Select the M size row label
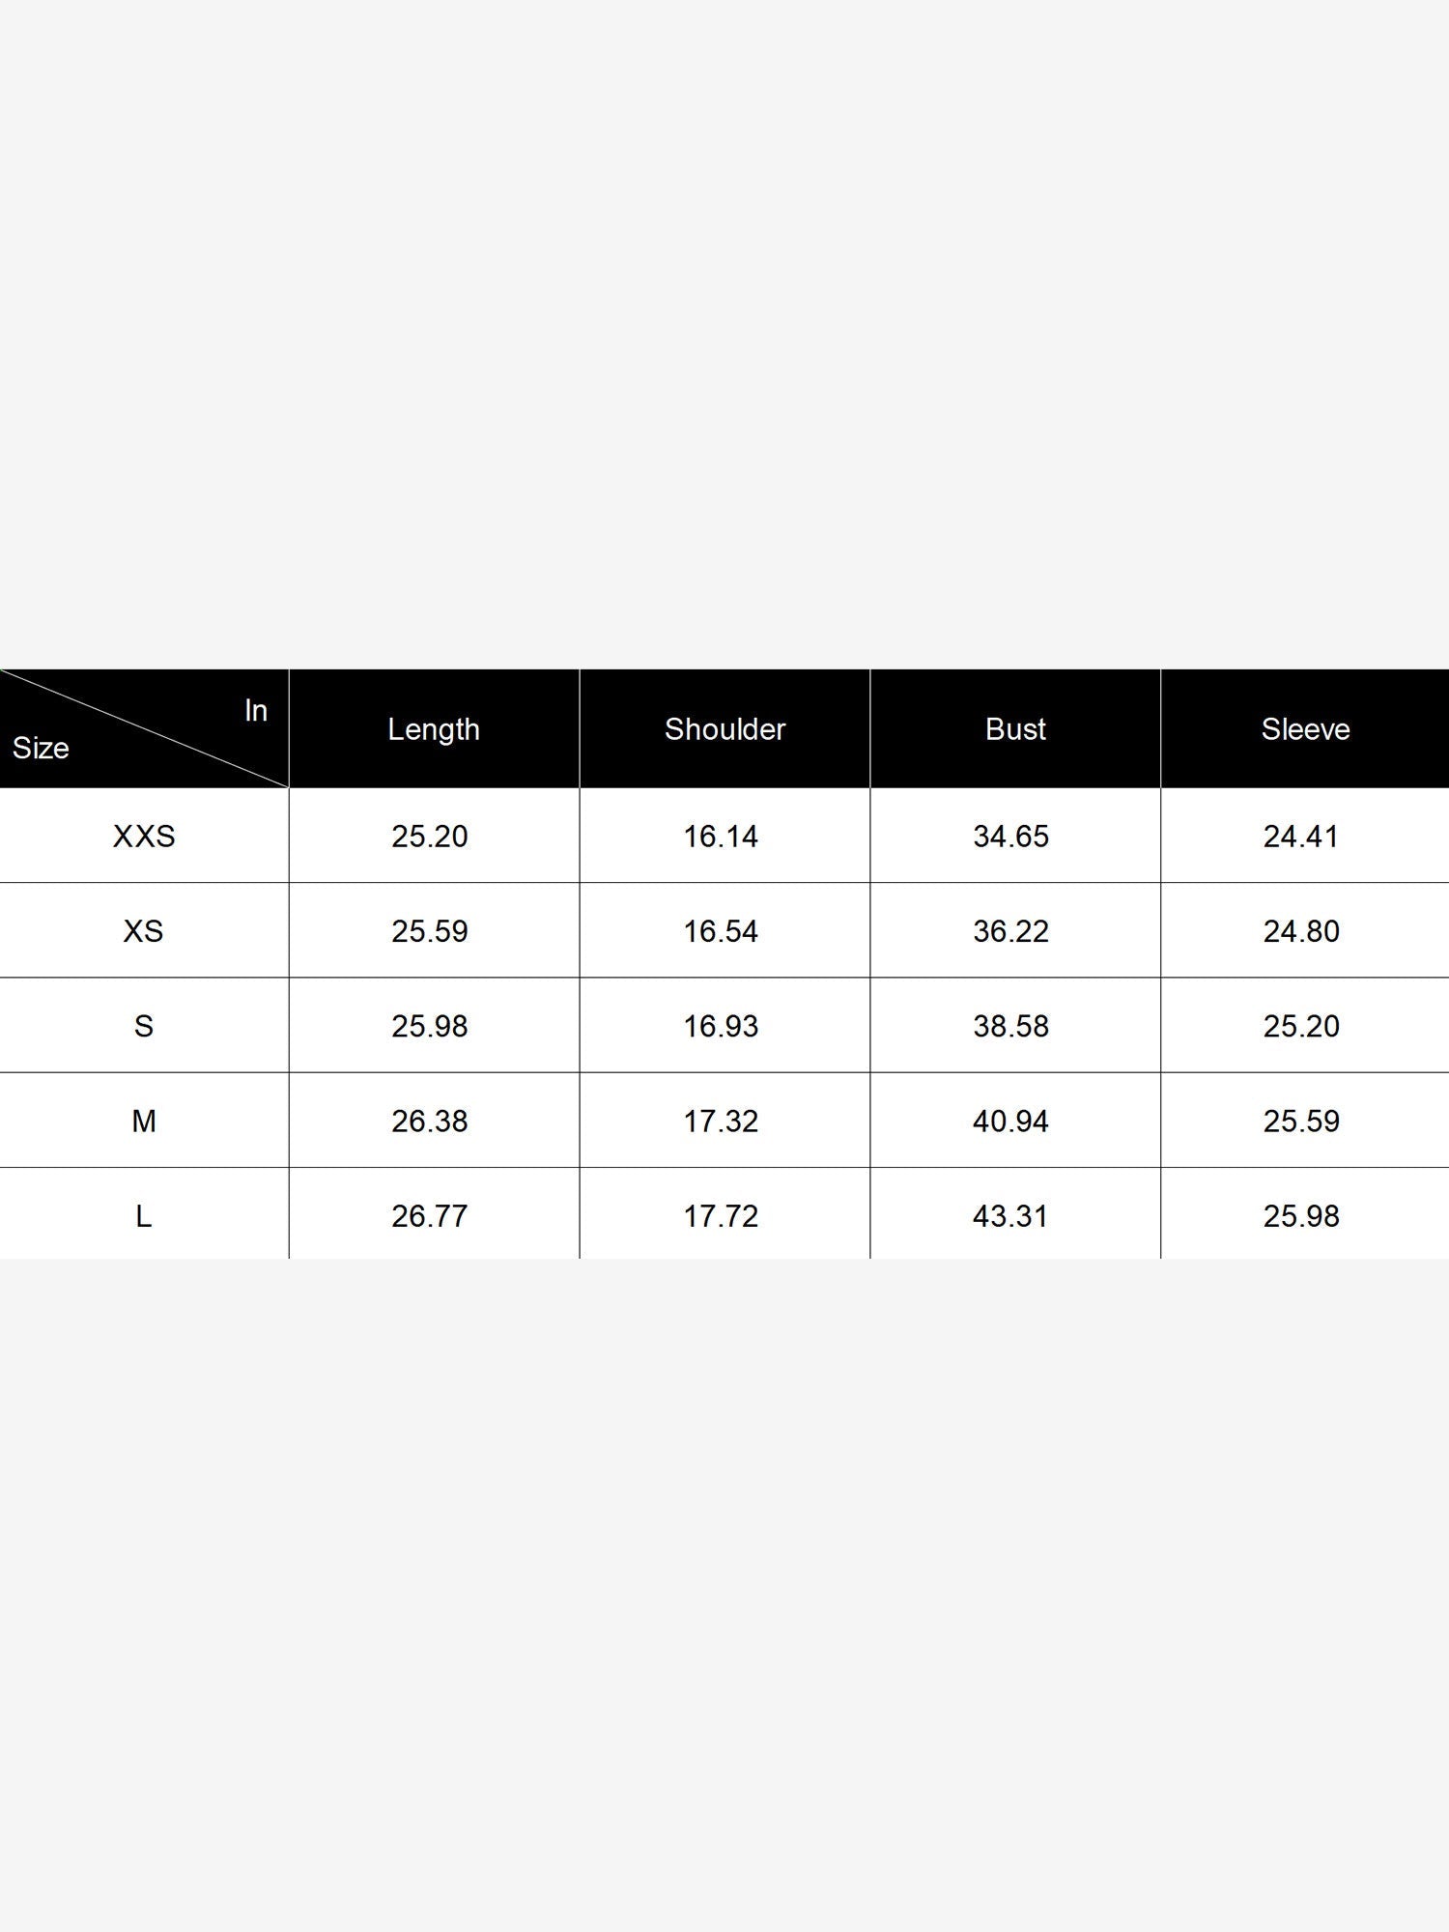 pos(144,1122)
